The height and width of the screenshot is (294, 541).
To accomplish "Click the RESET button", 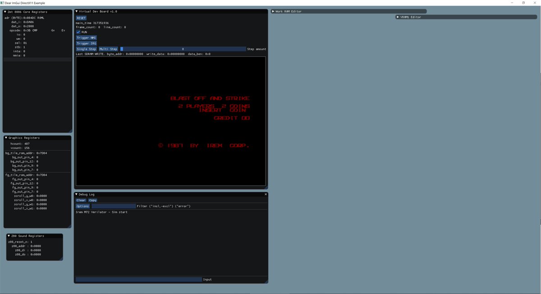I will pos(81,18).
